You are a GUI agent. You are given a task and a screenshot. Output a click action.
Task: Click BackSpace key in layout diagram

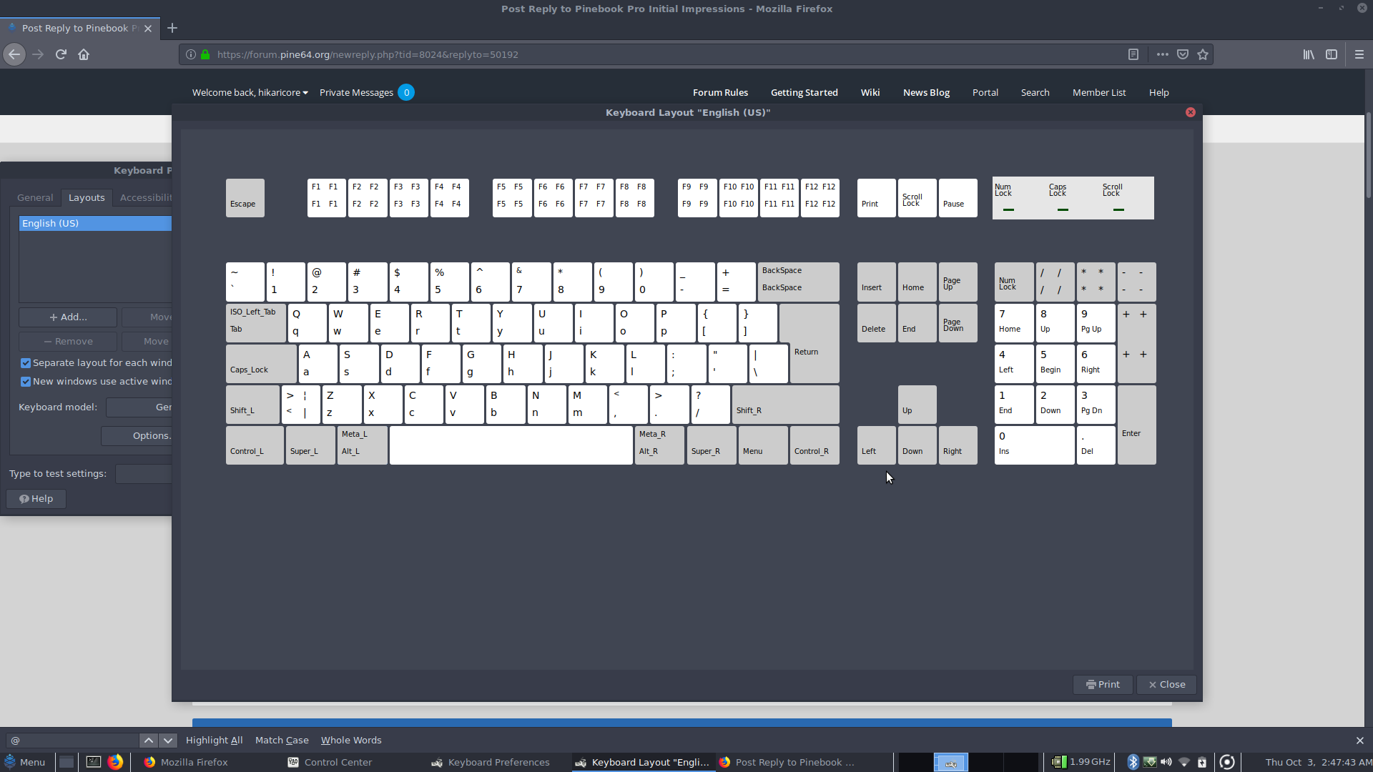coord(798,282)
